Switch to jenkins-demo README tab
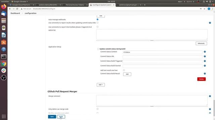 [48, 5]
